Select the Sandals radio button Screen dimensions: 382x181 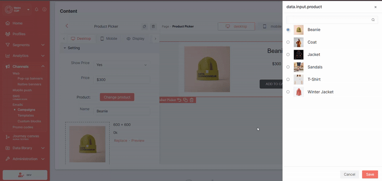click(288, 67)
